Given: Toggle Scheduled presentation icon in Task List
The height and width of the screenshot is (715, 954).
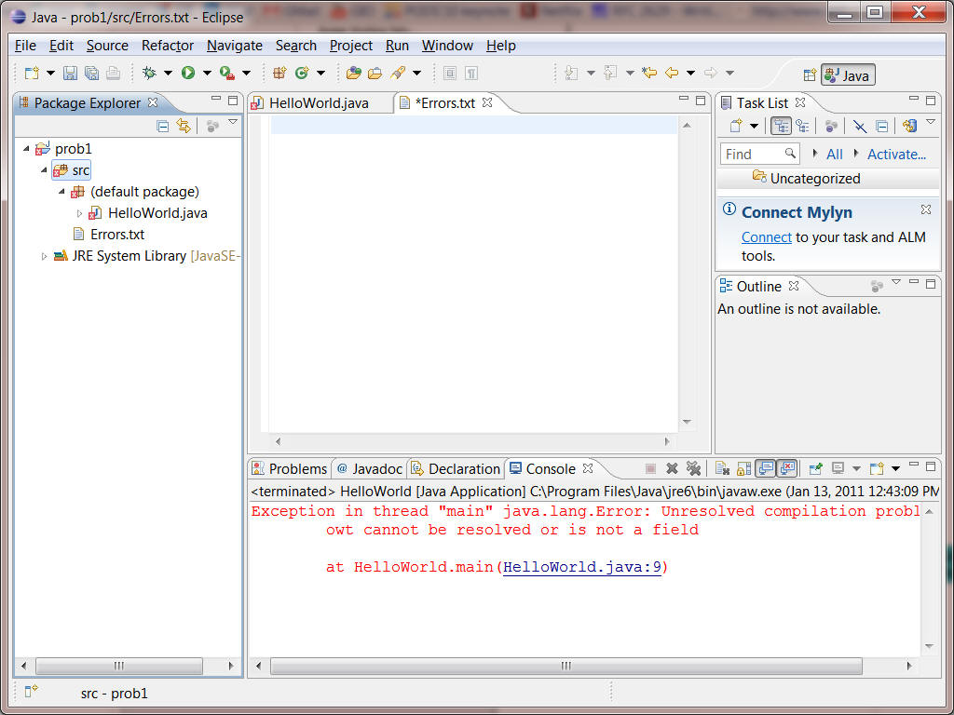Looking at the screenshot, I should (802, 126).
